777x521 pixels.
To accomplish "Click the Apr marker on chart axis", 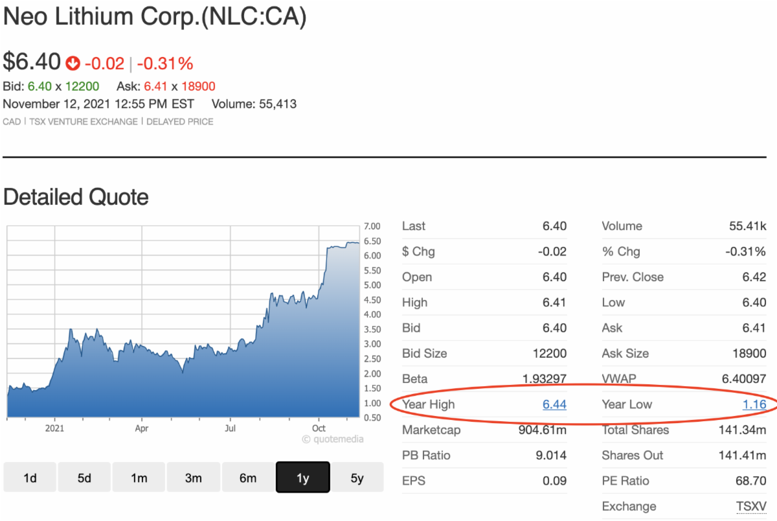I will (142, 428).
